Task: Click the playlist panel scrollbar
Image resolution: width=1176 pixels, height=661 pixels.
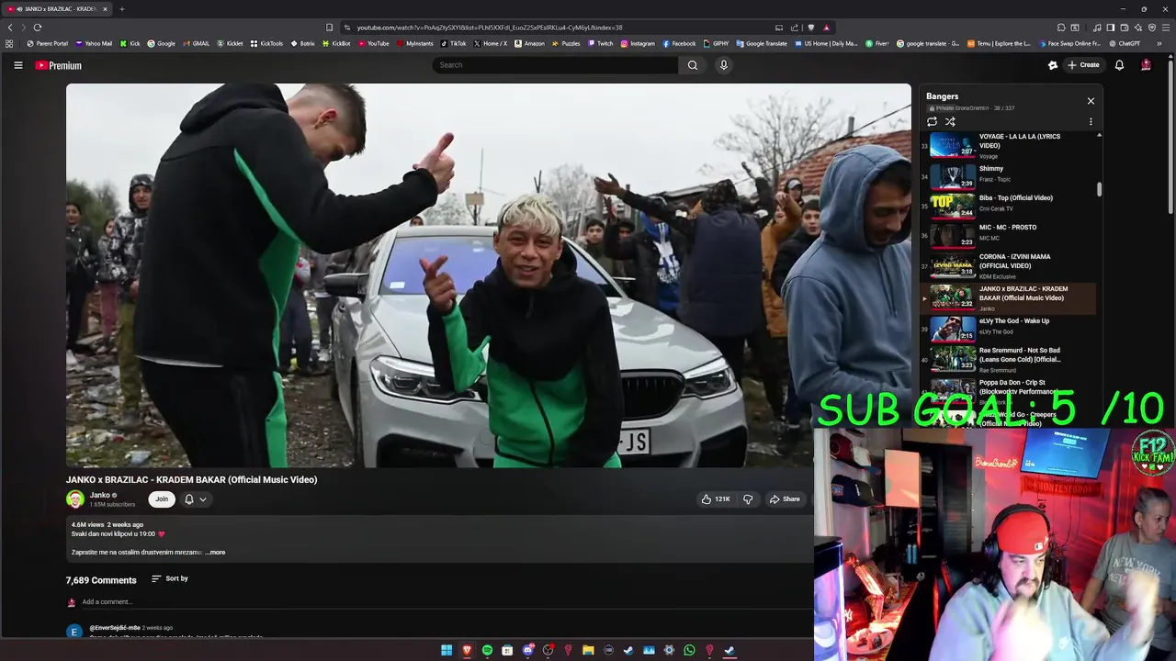Action: (1099, 188)
